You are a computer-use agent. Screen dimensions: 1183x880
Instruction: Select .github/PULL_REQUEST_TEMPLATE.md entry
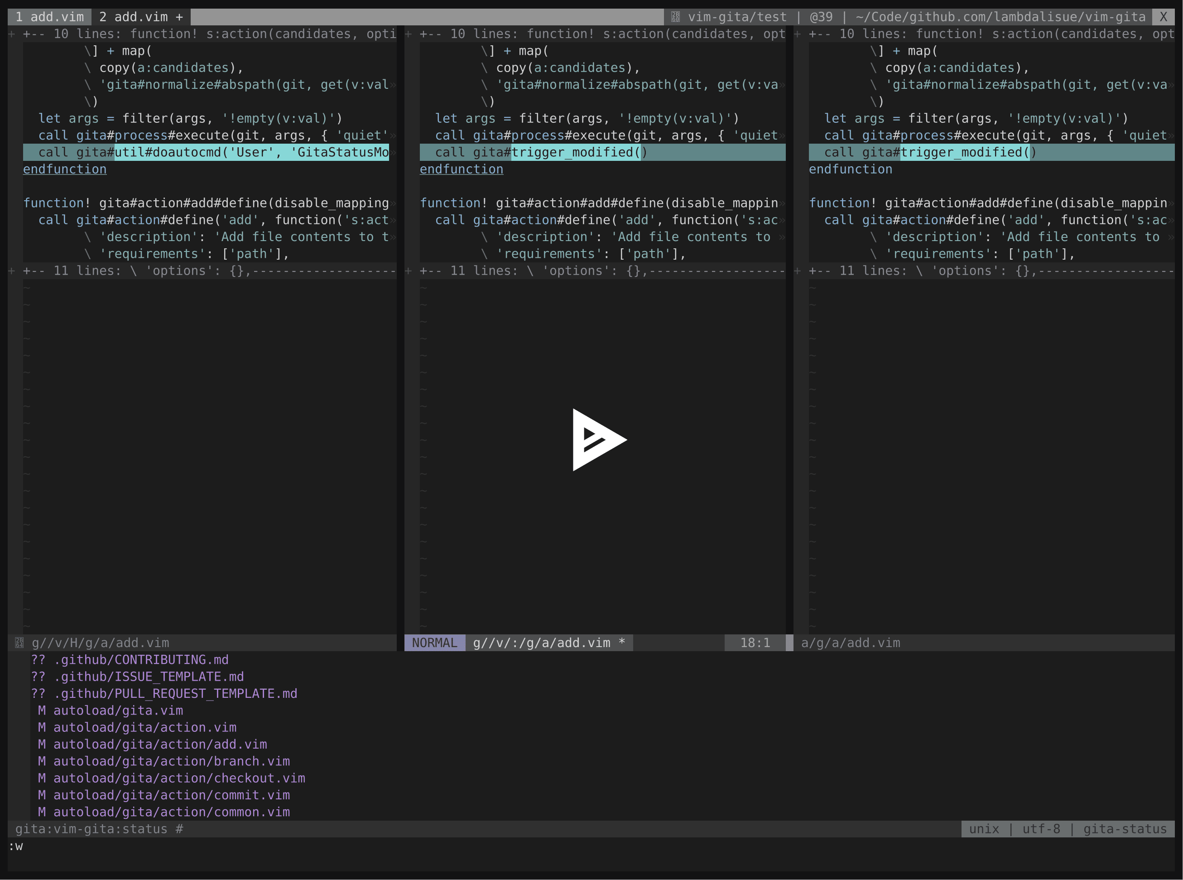tap(164, 694)
